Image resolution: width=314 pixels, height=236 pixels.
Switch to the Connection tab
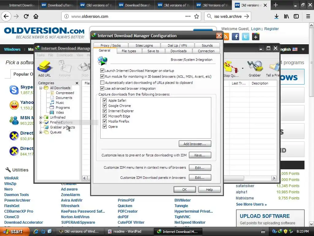pyautogui.click(x=206, y=51)
